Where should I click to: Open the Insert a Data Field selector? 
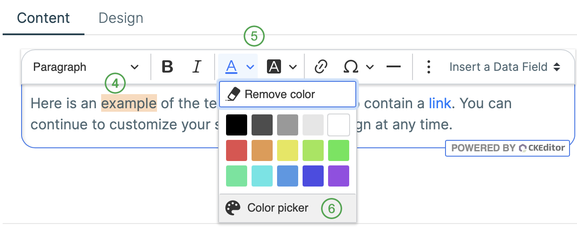click(504, 67)
